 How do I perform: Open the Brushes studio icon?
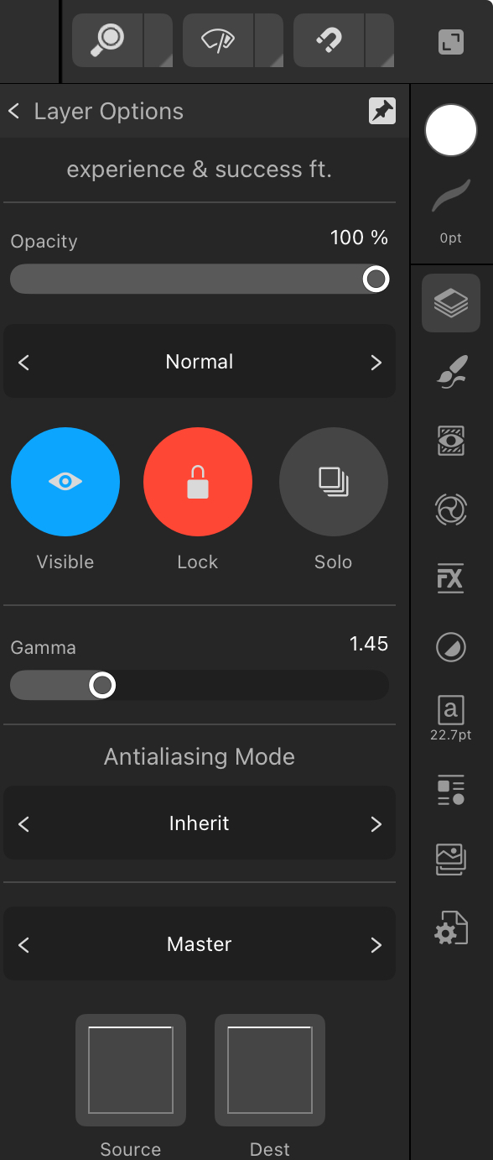click(x=451, y=372)
